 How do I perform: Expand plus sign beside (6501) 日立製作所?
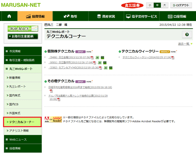(45, 62)
